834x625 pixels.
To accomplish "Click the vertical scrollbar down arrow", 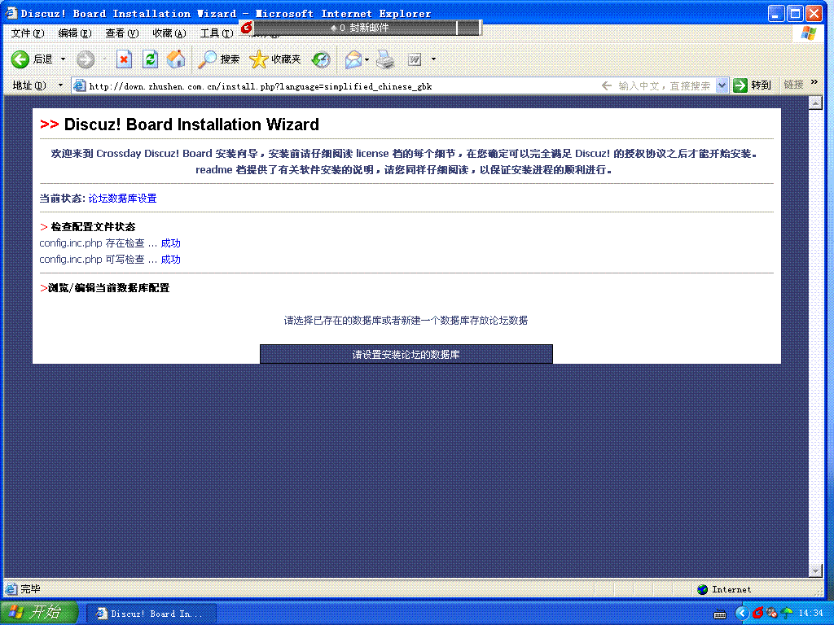I will point(815,570).
